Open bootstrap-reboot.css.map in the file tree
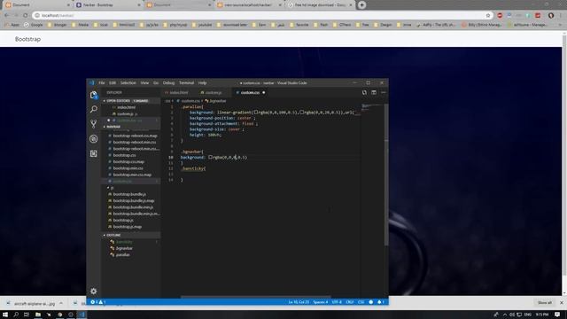This screenshot has height=319, width=567. click(135, 136)
